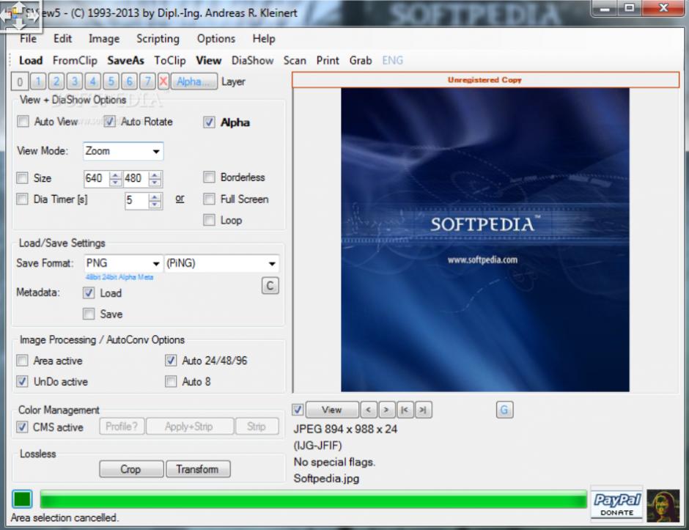
Task: Click the green status indicator square
Action: (x=22, y=499)
